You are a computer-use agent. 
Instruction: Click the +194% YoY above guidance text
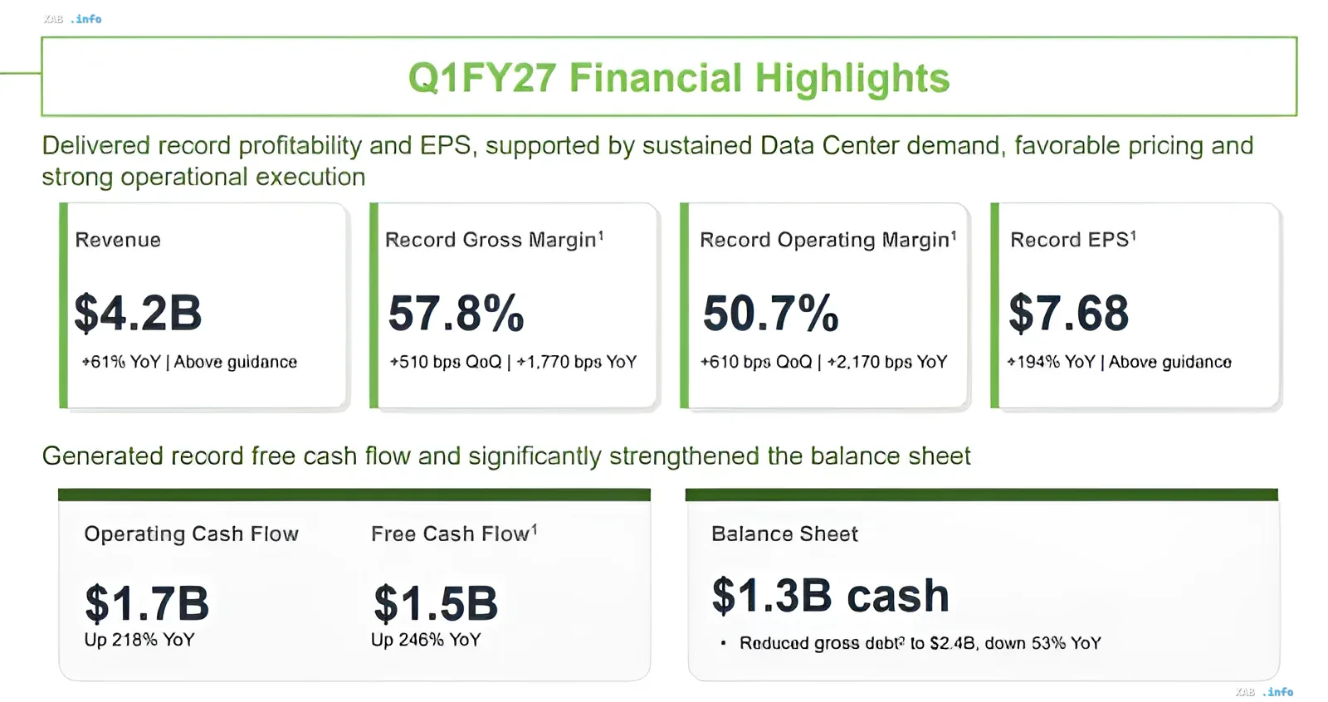(x=1119, y=362)
